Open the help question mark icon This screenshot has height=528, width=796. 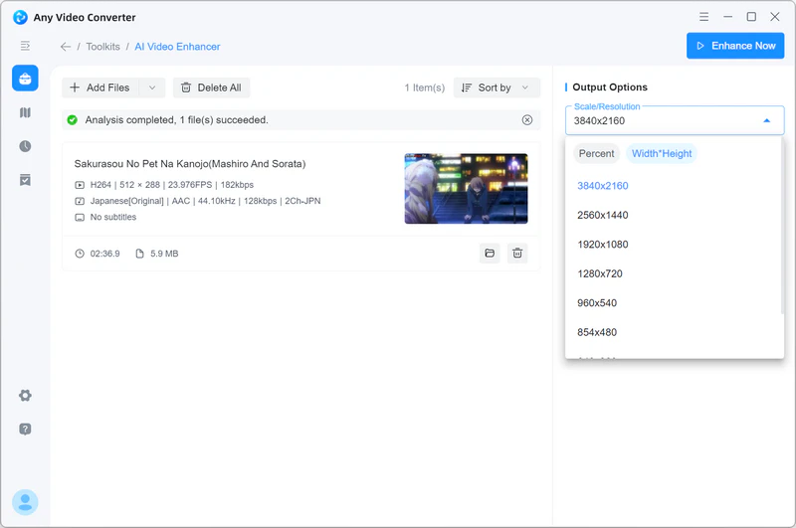coord(25,430)
